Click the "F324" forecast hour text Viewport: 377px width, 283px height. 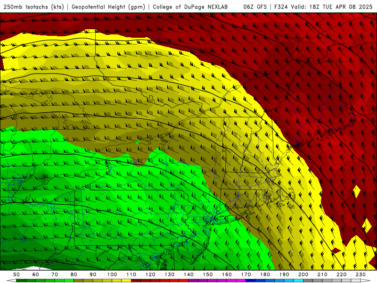click(281, 7)
